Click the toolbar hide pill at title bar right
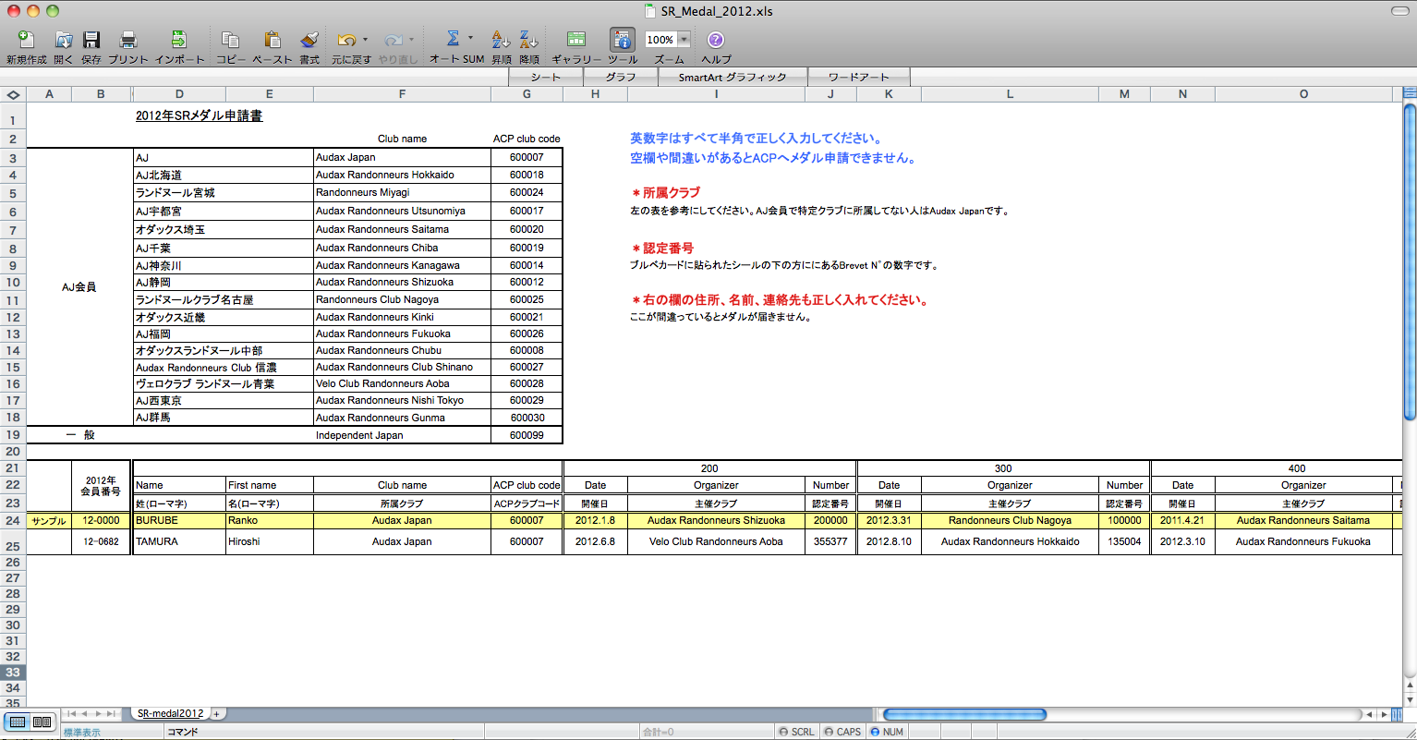The width and height of the screenshot is (1417, 740). (1400, 10)
